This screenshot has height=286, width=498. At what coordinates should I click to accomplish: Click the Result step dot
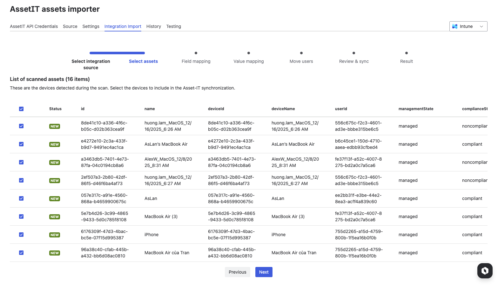pos(407,53)
